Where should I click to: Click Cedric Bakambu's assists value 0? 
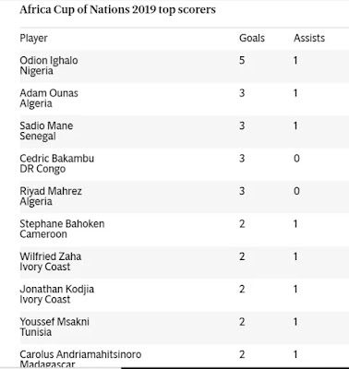tap(296, 159)
